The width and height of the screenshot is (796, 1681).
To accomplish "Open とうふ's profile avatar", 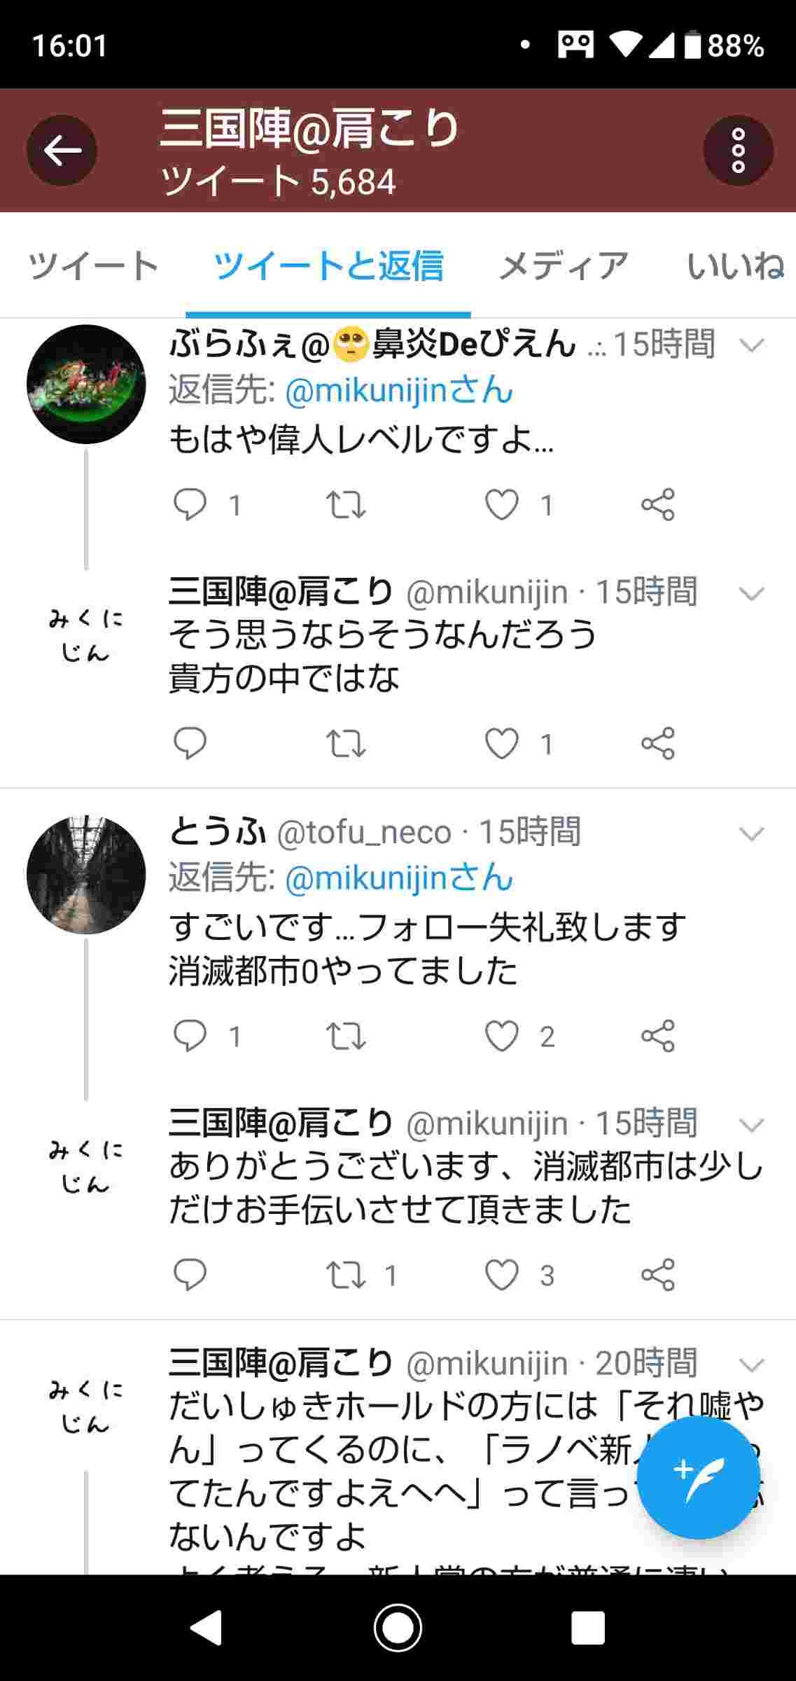I will click(86, 875).
